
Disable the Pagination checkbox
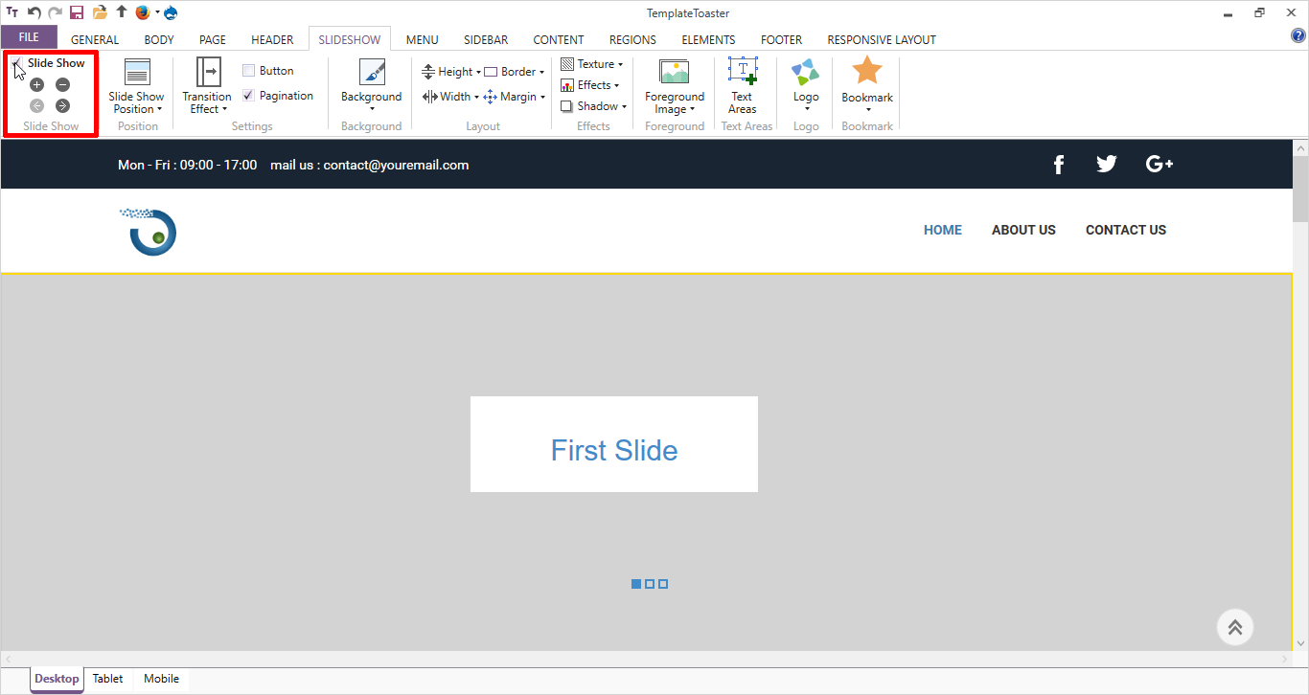tap(248, 96)
